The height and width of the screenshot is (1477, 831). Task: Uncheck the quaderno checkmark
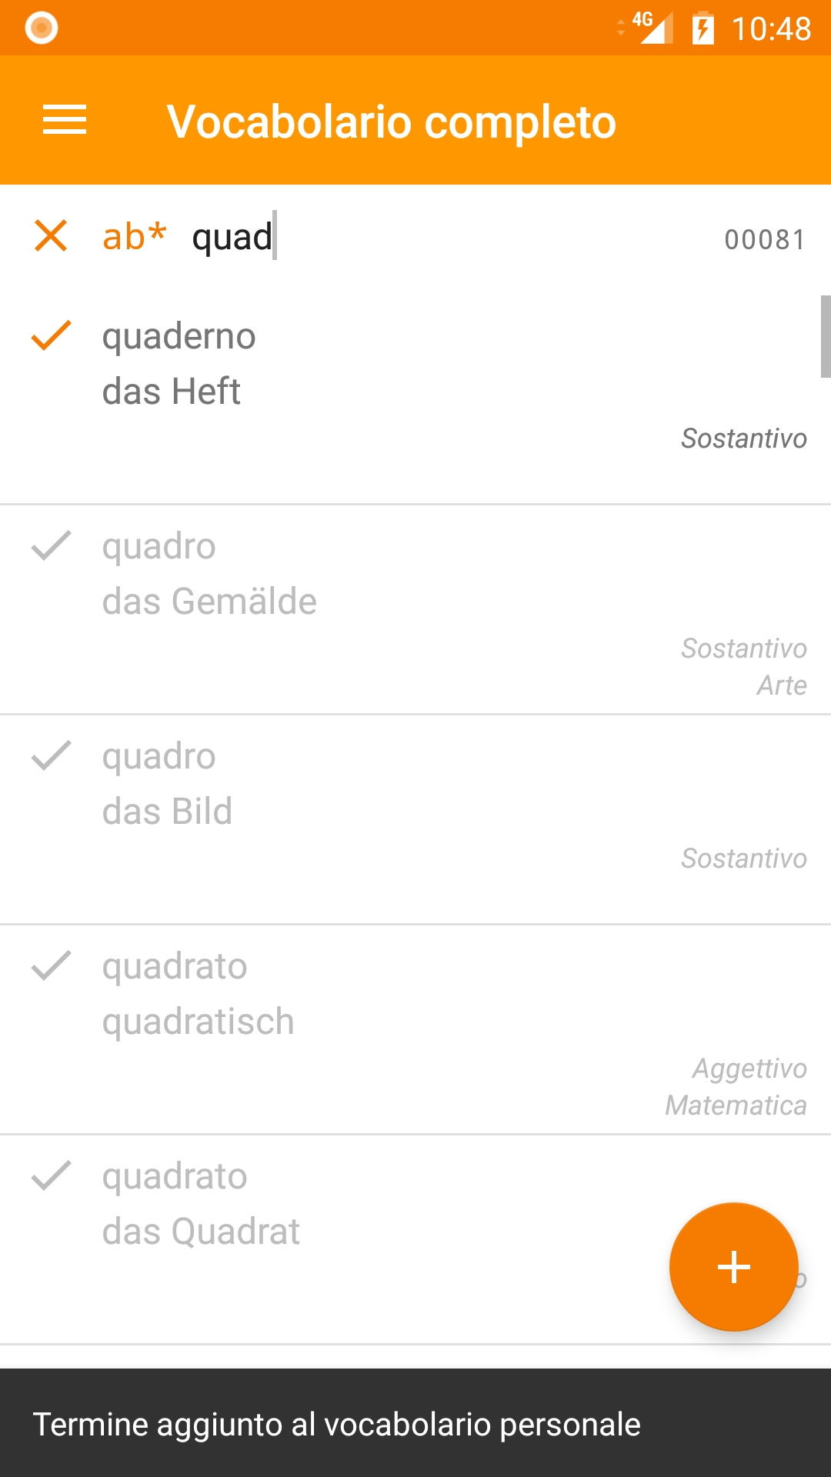(x=51, y=336)
